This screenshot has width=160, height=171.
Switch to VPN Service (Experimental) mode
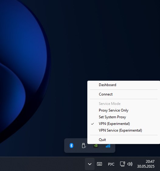tap(124, 130)
